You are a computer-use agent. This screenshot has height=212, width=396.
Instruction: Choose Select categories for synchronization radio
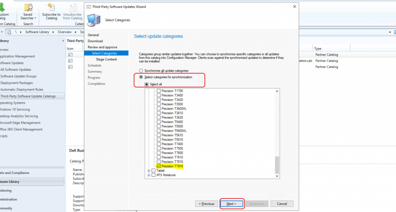click(x=141, y=77)
